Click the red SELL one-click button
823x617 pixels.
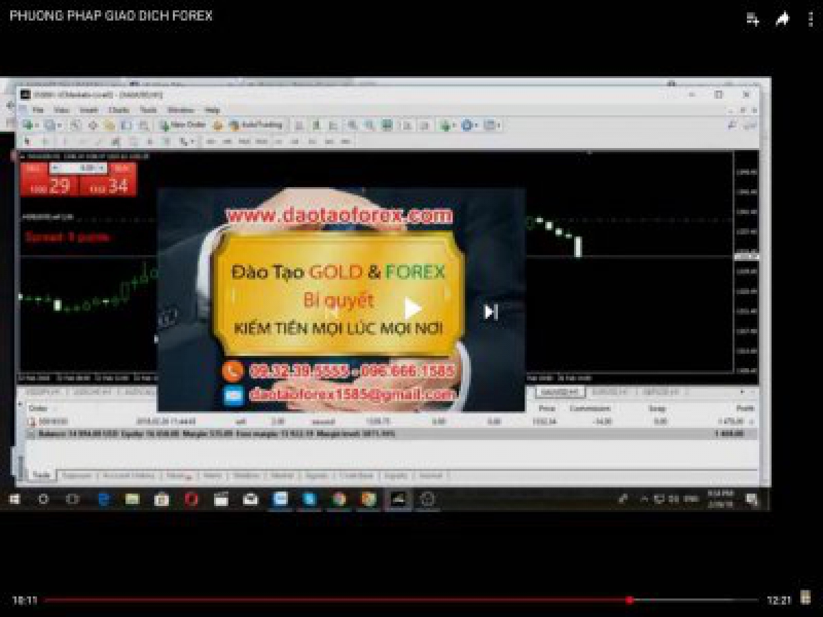(x=49, y=180)
